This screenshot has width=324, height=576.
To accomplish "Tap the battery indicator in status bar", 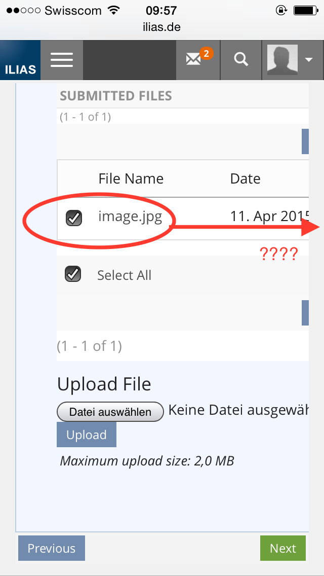I will pos(307,10).
